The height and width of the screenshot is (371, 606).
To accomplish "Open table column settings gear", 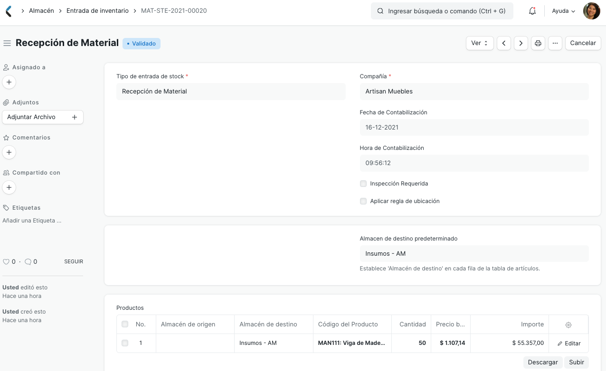I will [568, 325].
